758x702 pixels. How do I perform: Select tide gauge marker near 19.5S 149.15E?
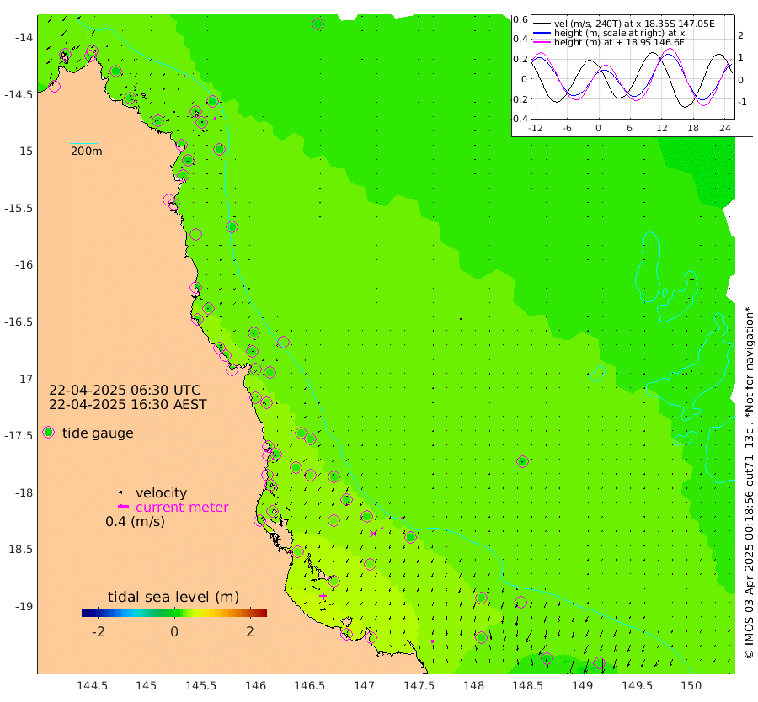599,663
